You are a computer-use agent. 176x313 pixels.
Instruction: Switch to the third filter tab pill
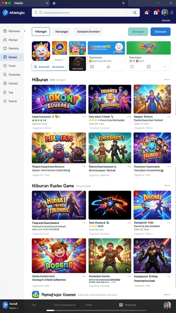click(88, 31)
